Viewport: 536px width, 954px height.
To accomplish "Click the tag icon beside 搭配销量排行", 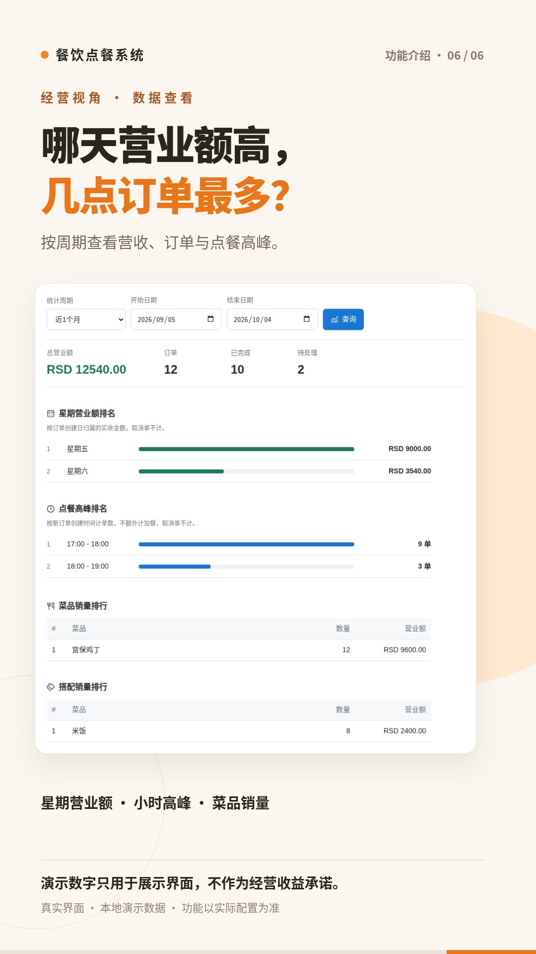I will [x=51, y=687].
